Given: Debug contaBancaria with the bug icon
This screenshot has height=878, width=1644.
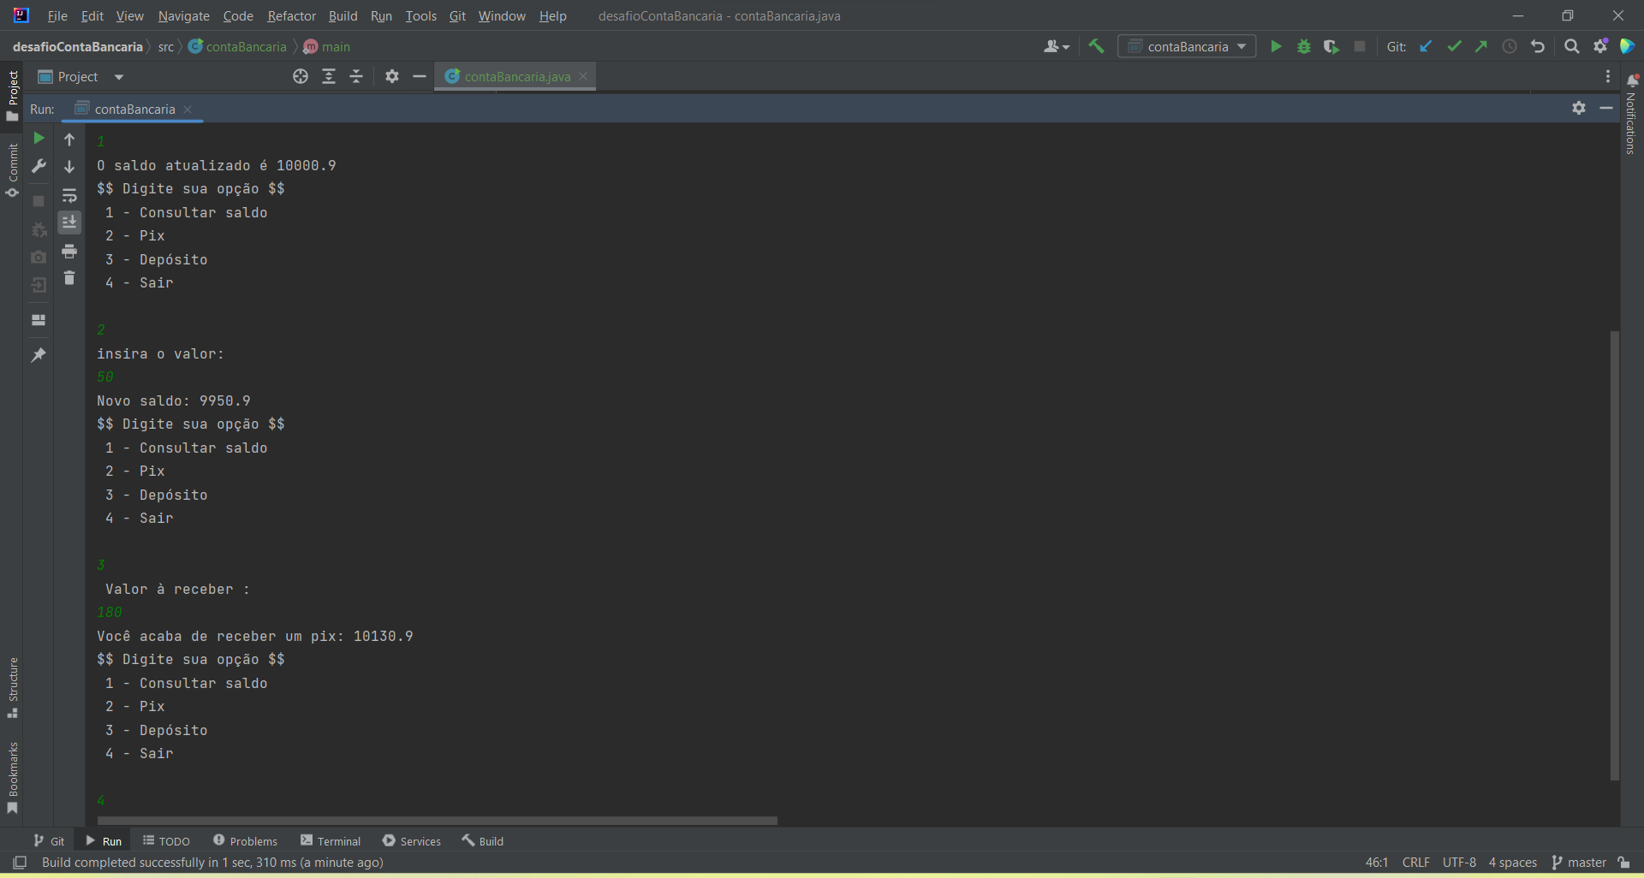Looking at the screenshot, I should coord(1304,47).
